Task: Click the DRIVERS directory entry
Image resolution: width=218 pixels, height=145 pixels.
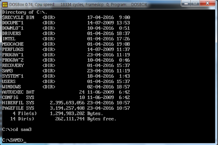Action: 12,34
